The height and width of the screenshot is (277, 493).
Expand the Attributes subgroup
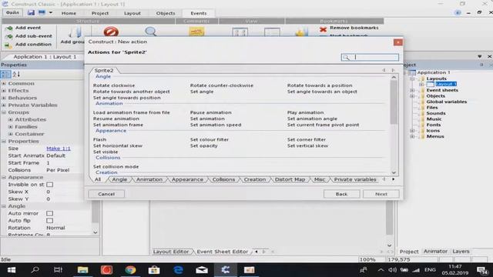[x=10, y=119]
